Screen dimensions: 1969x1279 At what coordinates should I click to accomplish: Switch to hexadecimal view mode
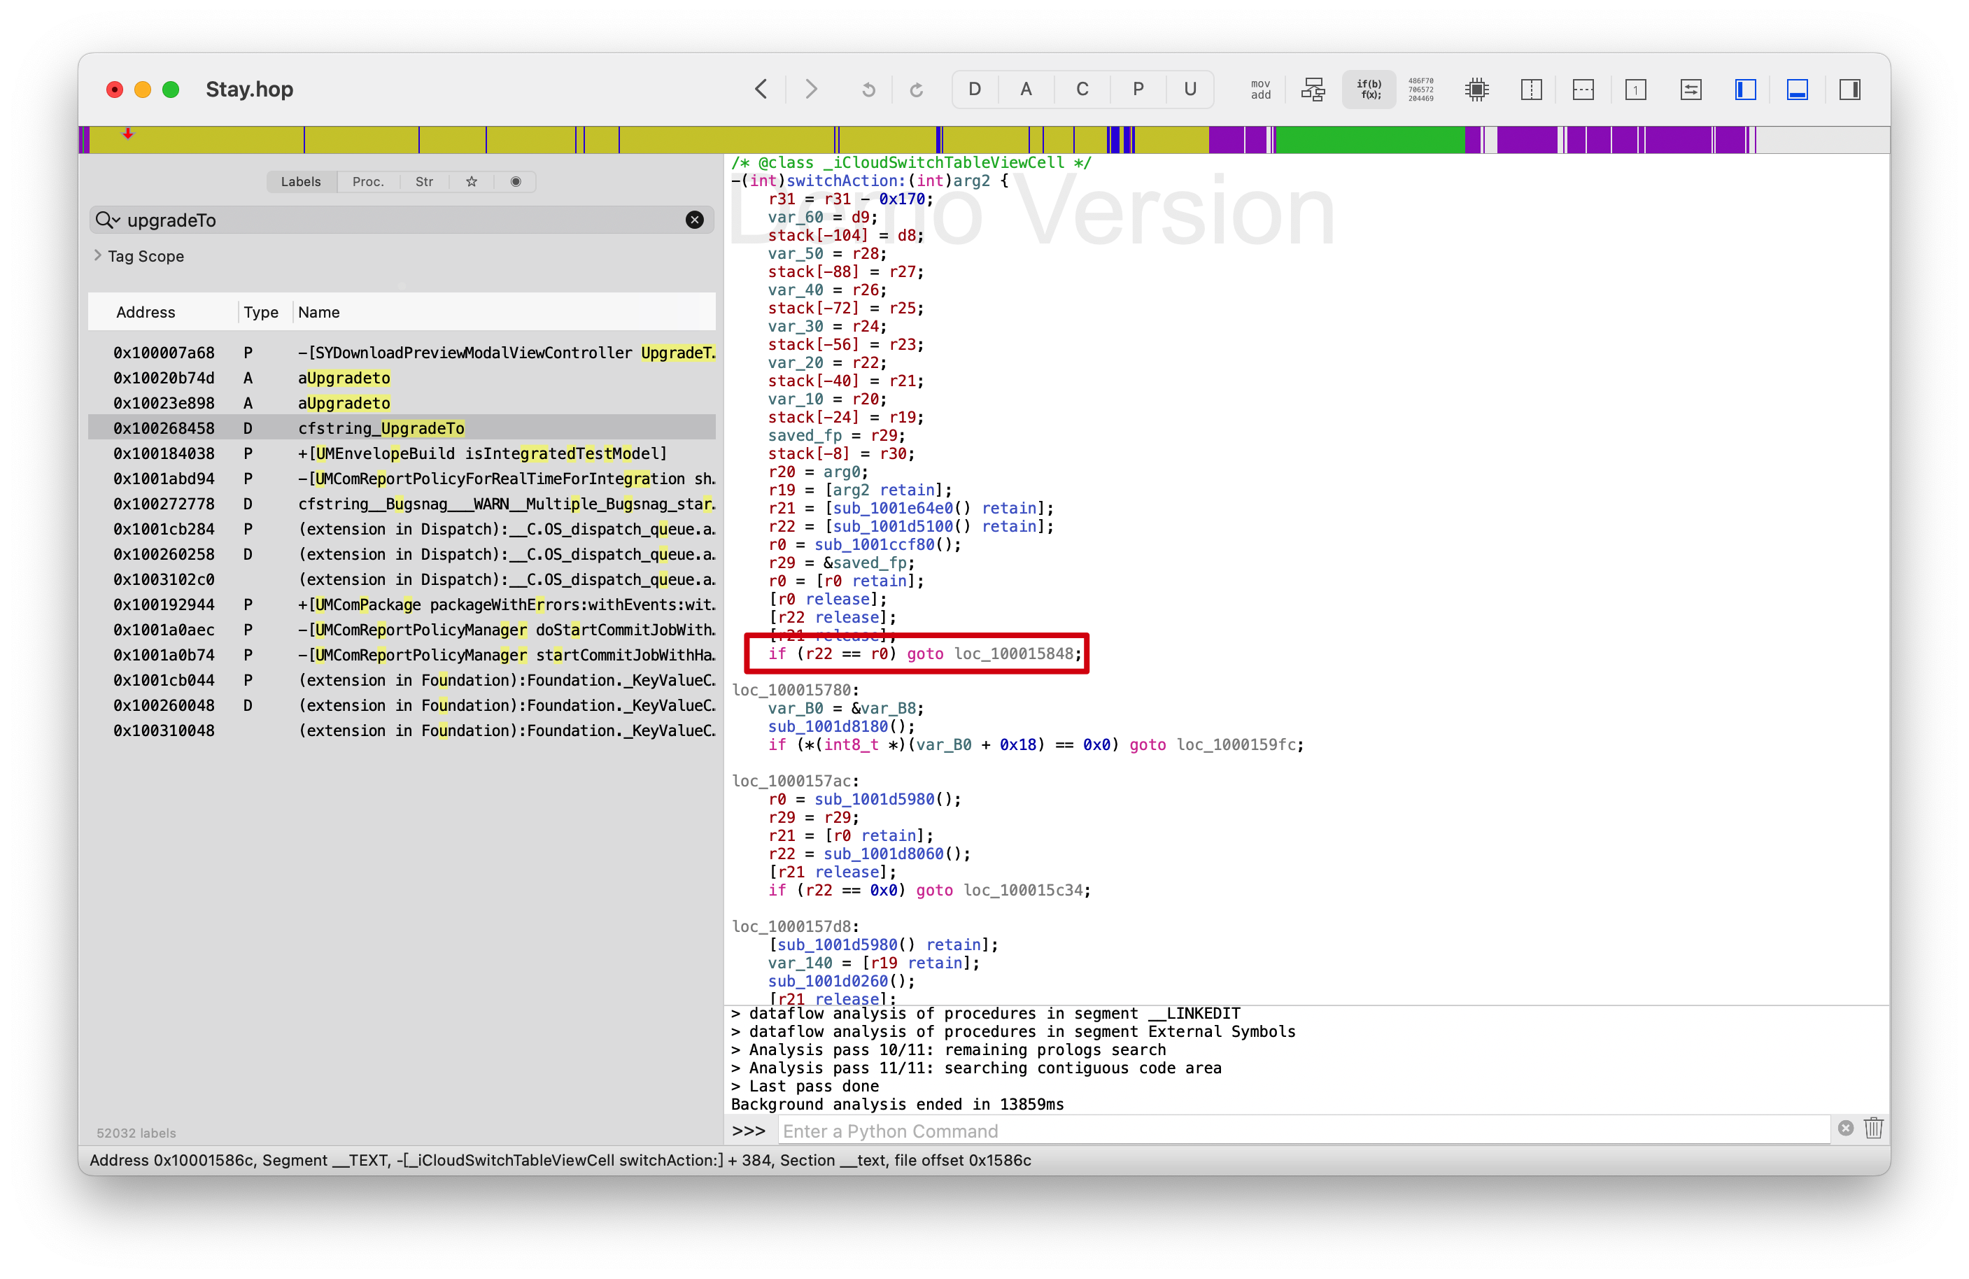point(1420,90)
